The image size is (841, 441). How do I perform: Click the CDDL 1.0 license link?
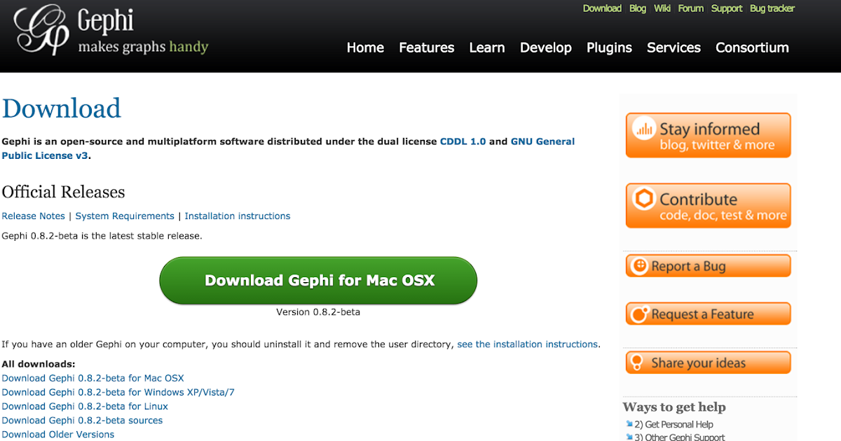point(463,141)
